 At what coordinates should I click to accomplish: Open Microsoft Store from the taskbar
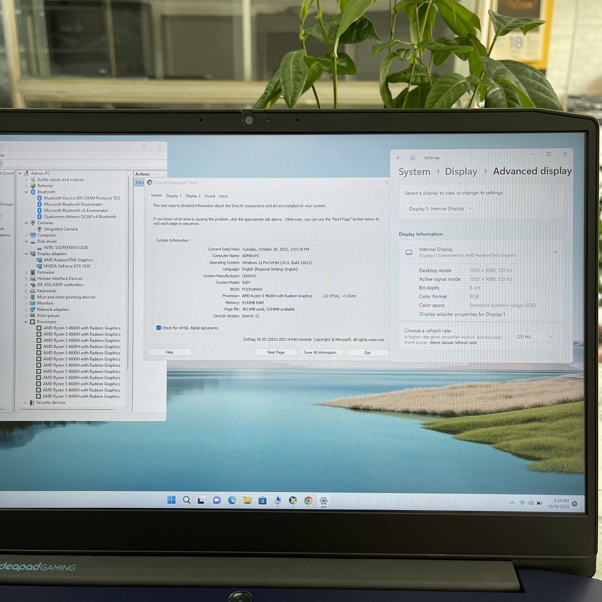tap(262, 501)
